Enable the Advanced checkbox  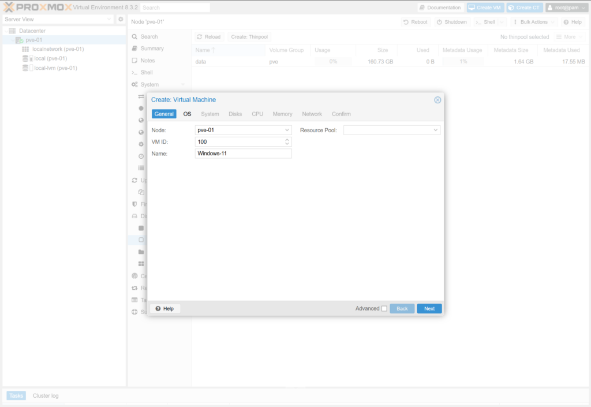point(384,309)
